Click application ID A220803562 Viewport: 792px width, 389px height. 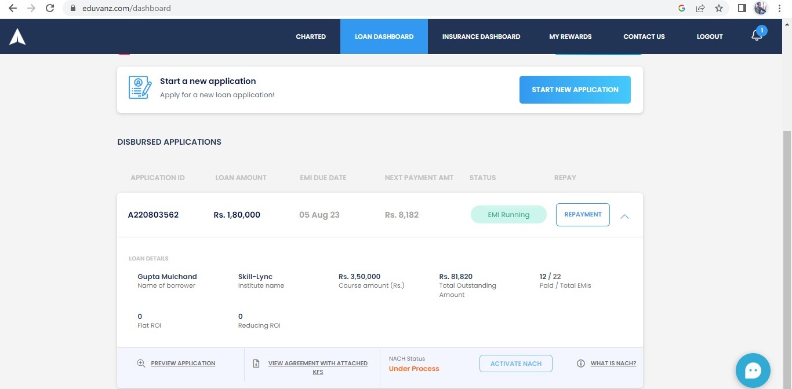(x=153, y=215)
